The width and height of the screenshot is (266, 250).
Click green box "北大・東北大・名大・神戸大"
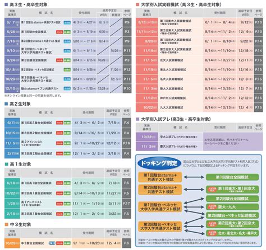pos(232,233)
